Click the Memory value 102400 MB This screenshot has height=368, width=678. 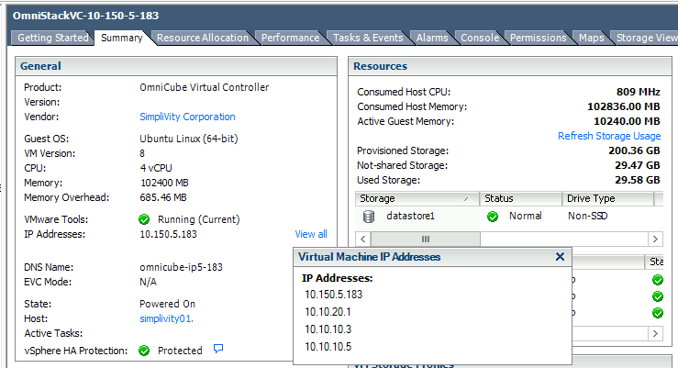tap(164, 183)
